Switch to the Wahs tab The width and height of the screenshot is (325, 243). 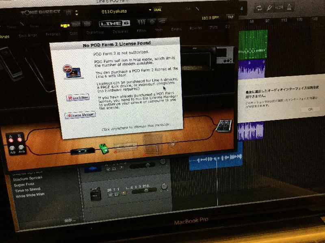[214, 27]
